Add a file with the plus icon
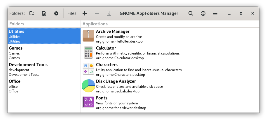This screenshot has height=121, width=267. click(85, 13)
